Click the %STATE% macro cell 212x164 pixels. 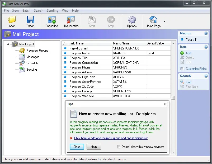coord(129,82)
